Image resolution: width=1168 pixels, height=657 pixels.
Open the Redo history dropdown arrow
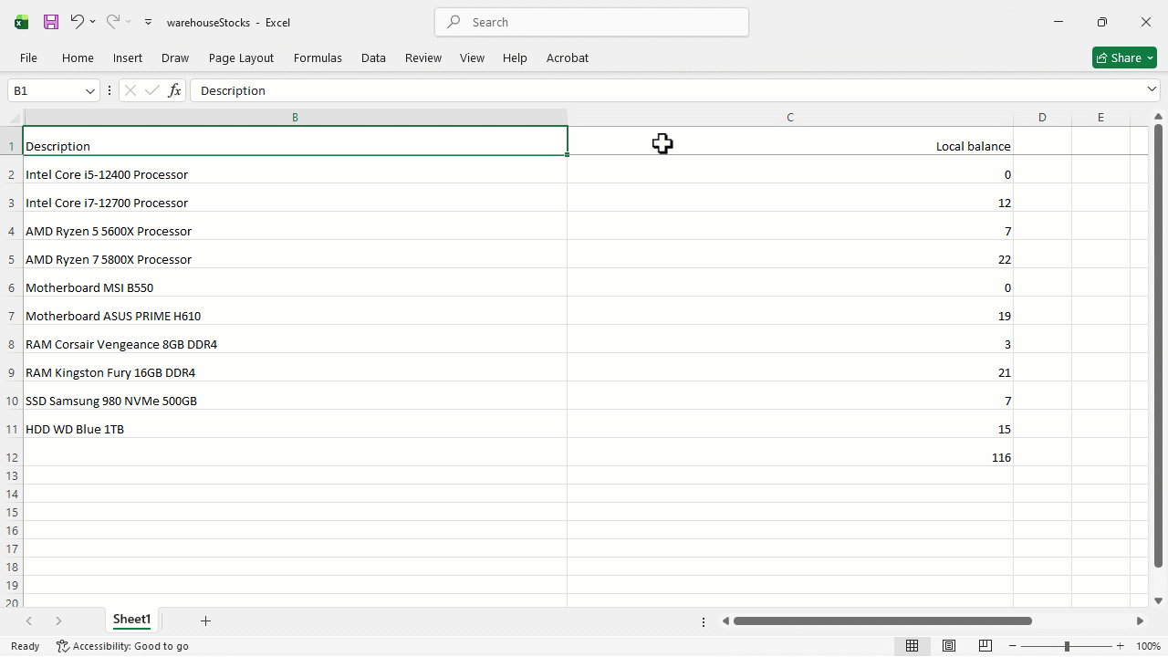click(128, 22)
